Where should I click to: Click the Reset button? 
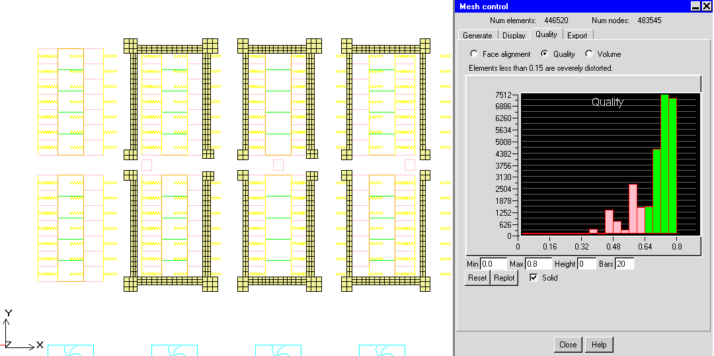point(477,278)
